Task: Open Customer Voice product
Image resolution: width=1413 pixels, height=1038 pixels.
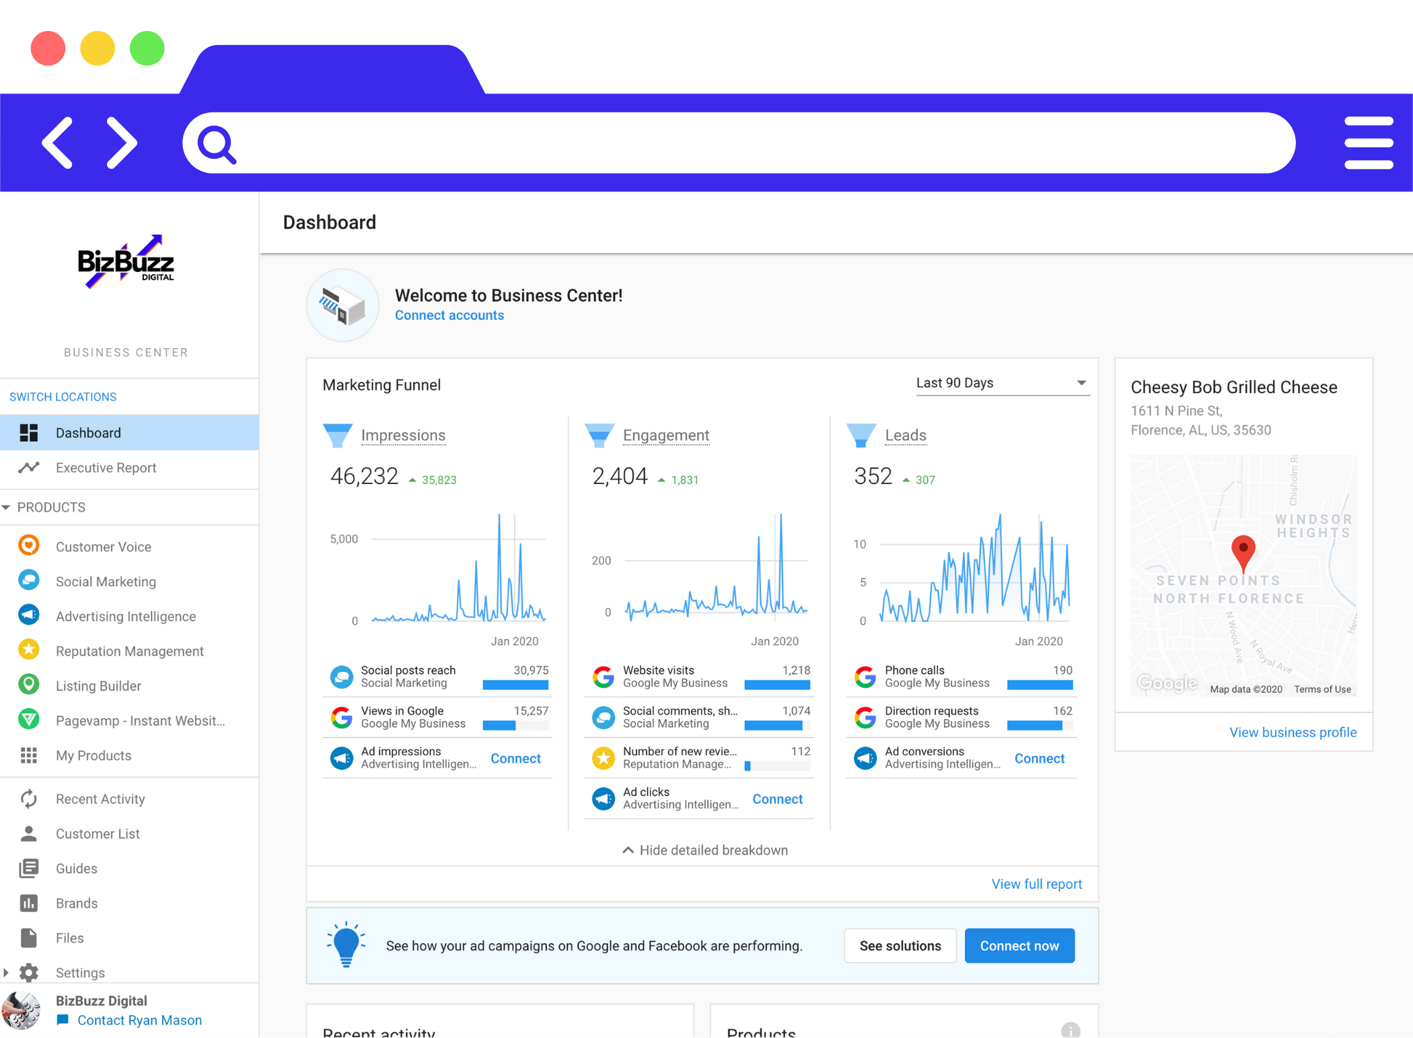Action: click(x=129, y=547)
